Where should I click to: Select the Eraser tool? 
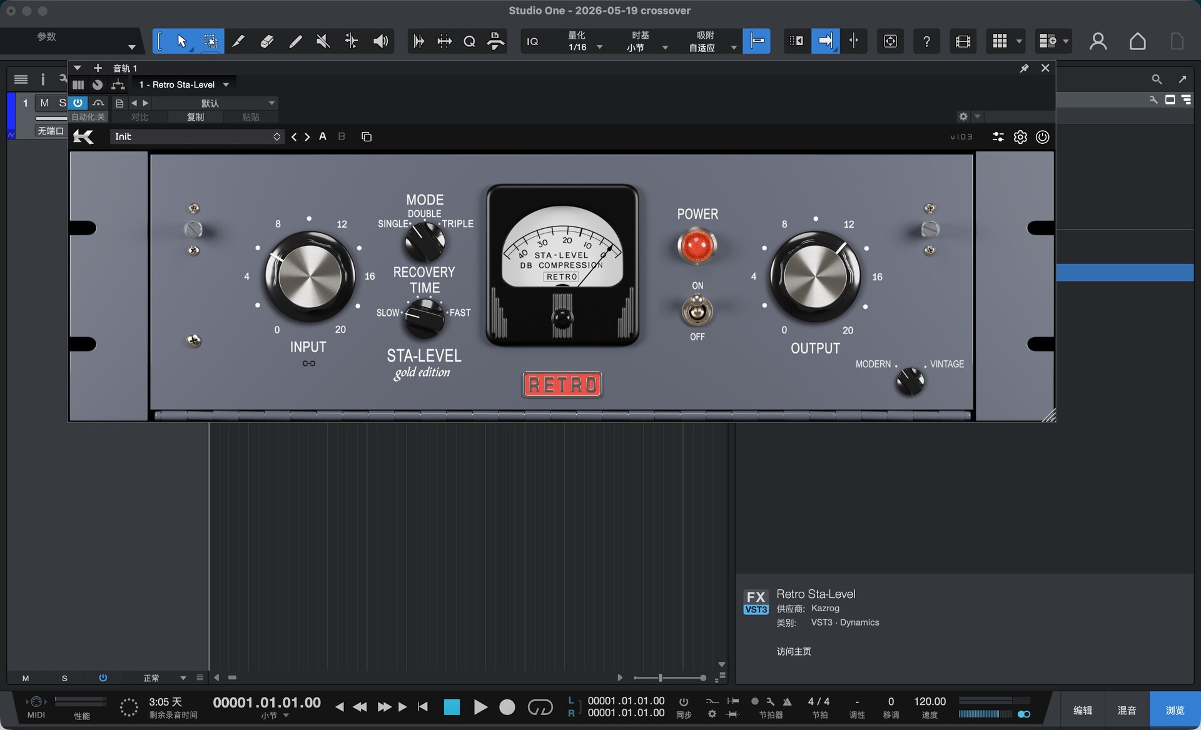pyautogui.click(x=266, y=41)
